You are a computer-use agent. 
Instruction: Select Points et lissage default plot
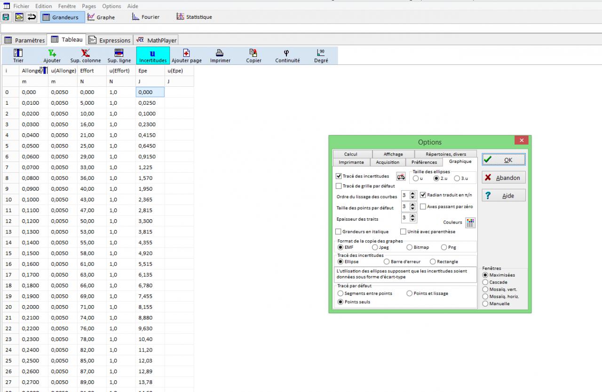[410, 293]
